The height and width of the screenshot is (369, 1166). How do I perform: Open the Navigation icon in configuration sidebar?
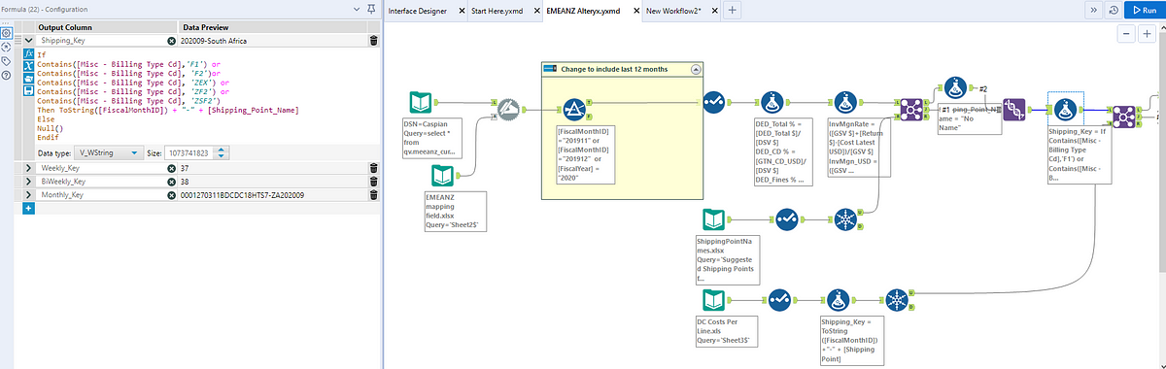tap(7, 47)
